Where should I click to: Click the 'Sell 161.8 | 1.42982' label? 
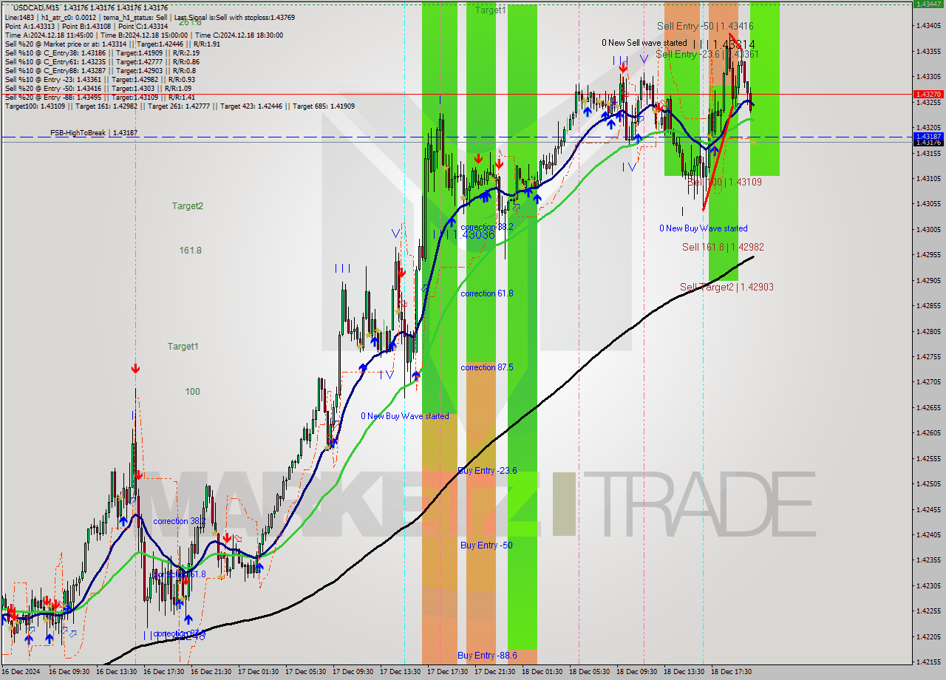pos(723,247)
